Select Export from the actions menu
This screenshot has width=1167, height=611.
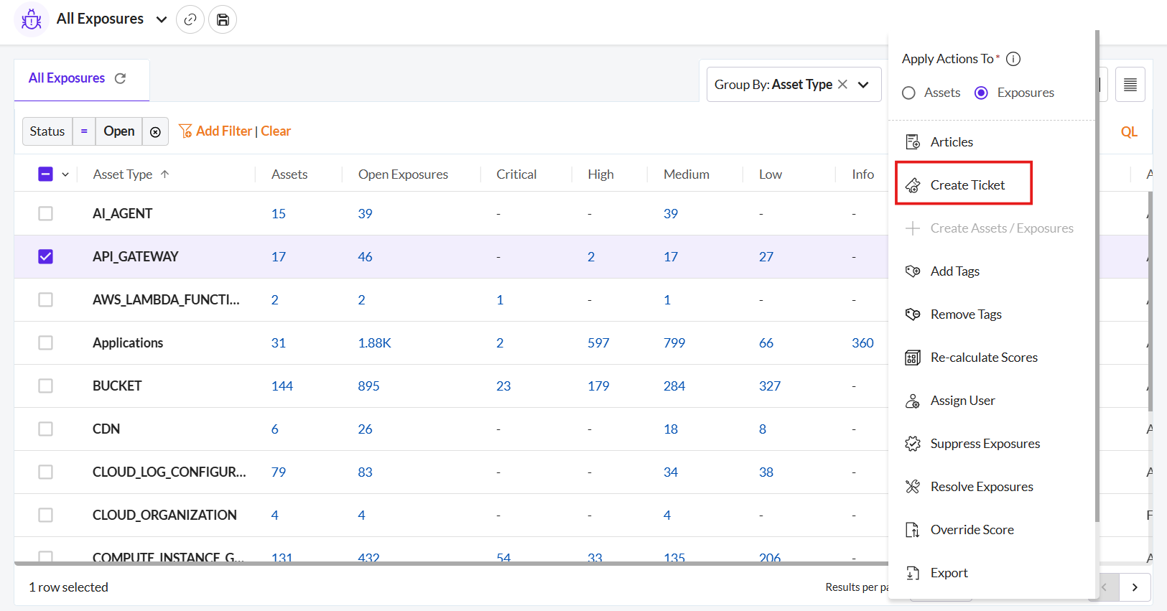pyautogui.click(x=949, y=573)
